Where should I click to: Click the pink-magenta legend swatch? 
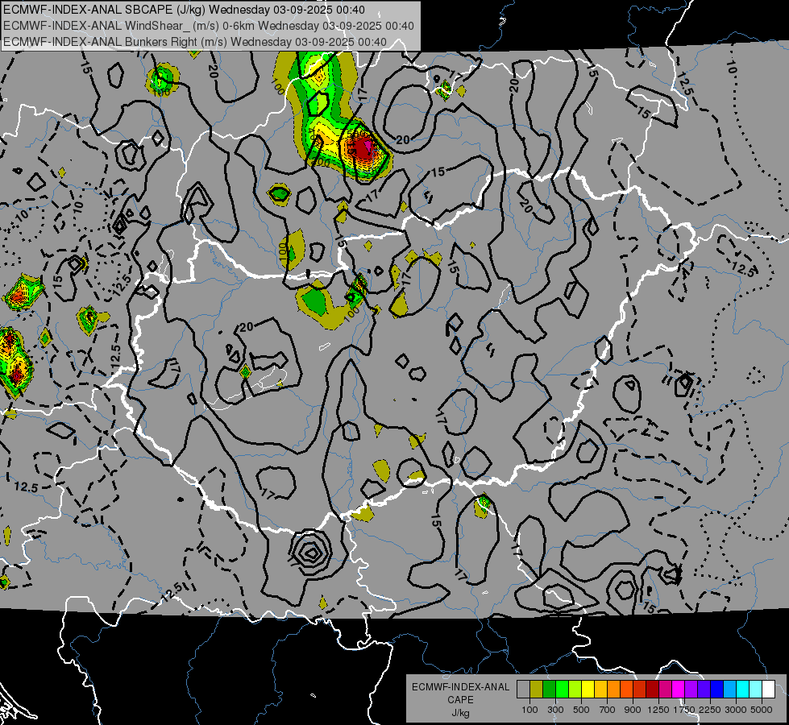click(665, 689)
